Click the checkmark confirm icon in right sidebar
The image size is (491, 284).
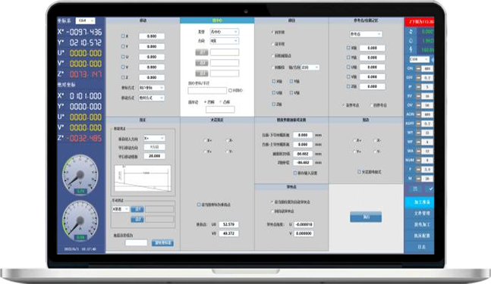(431, 189)
